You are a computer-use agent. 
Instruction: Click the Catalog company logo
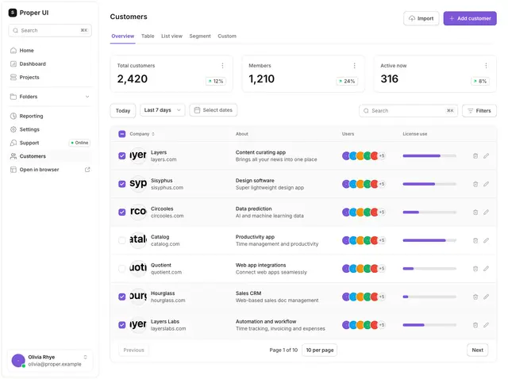click(138, 239)
